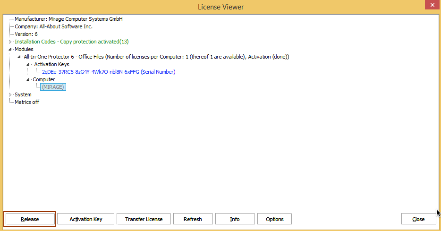Click the Release button
The height and width of the screenshot is (231, 441).
pos(30,219)
